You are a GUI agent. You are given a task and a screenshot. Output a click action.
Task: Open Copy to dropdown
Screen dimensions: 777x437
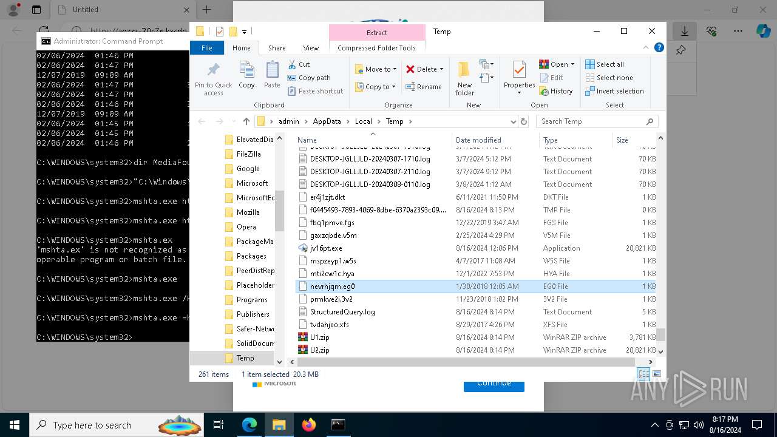(x=376, y=87)
